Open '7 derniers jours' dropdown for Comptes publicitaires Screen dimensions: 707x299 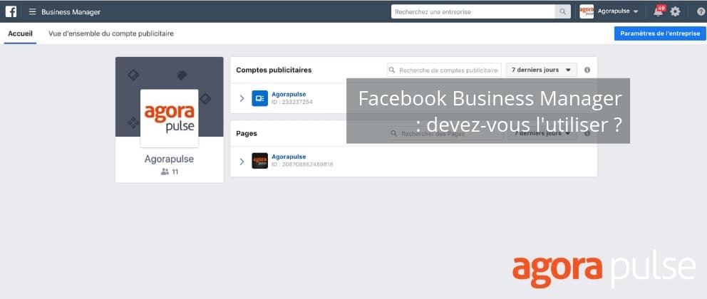tap(541, 70)
